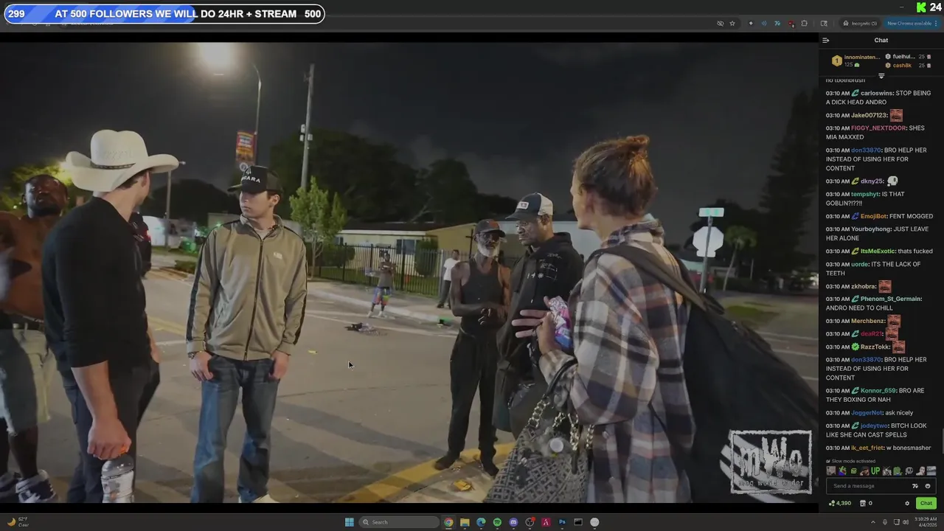Open Chrome side panel search icon
944x531 pixels.
pos(824,24)
